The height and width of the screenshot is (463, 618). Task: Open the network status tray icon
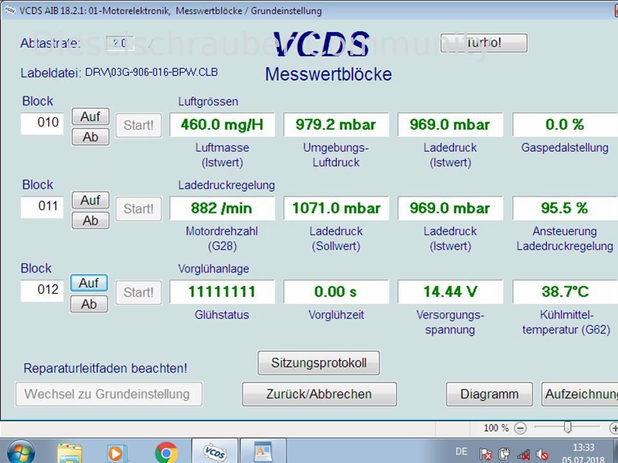click(523, 455)
